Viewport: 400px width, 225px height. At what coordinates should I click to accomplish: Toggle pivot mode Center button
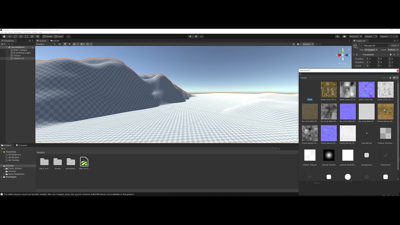click(x=47, y=36)
